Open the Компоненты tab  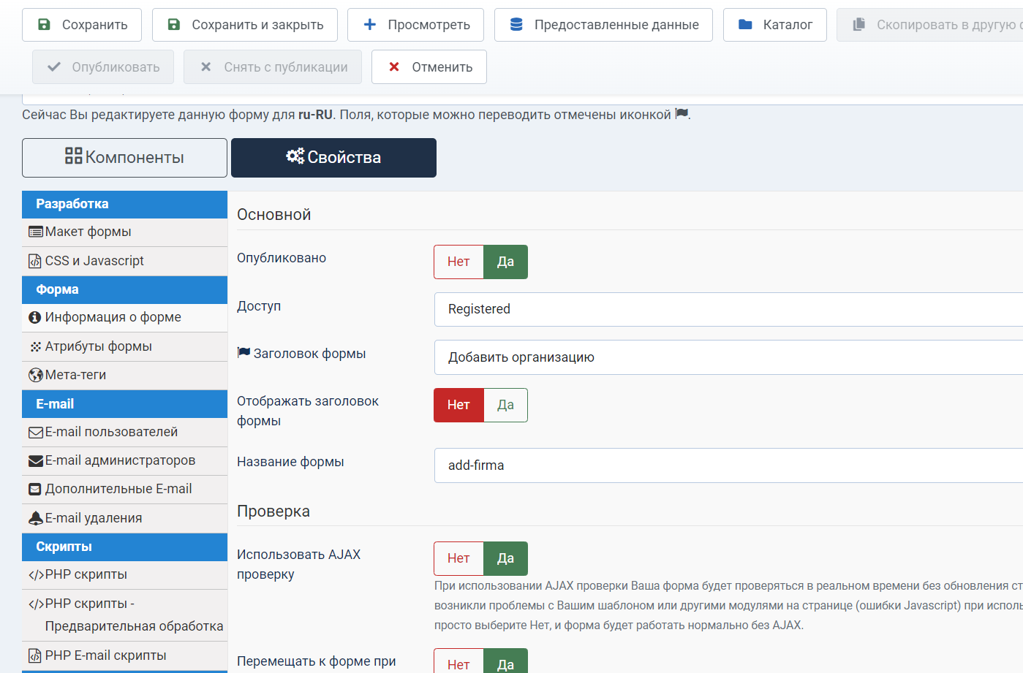click(124, 158)
